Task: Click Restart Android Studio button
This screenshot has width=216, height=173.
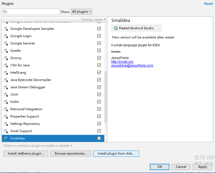Action: (136, 28)
